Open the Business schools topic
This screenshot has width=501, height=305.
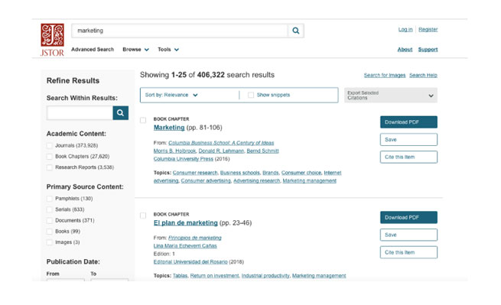(239, 173)
